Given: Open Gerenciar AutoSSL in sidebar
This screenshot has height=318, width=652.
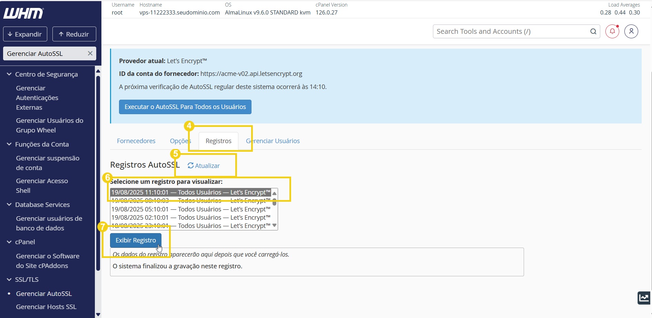Looking at the screenshot, I should click(44, 294).
